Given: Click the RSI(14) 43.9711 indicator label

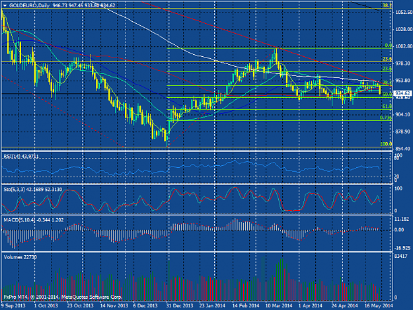Looking at the screenshot, I should tap(20, 157).
